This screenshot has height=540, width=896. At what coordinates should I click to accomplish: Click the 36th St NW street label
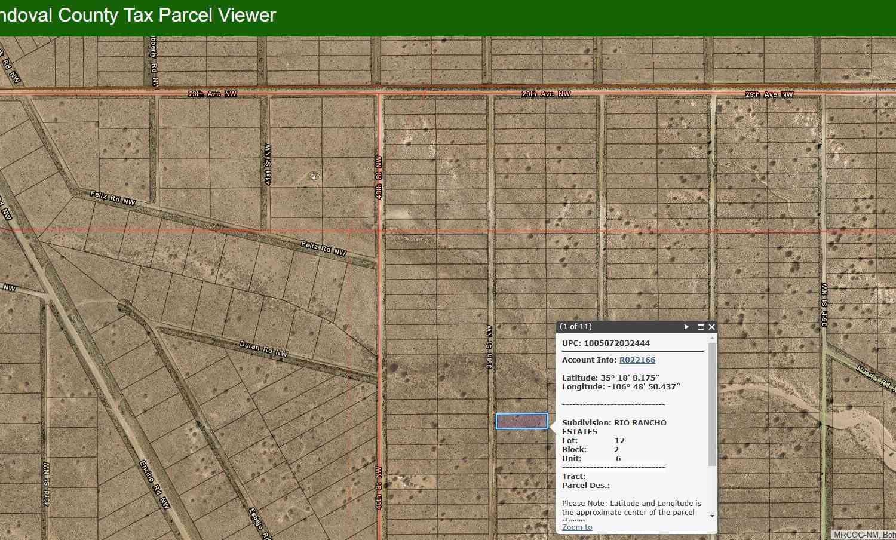point(824,305)
